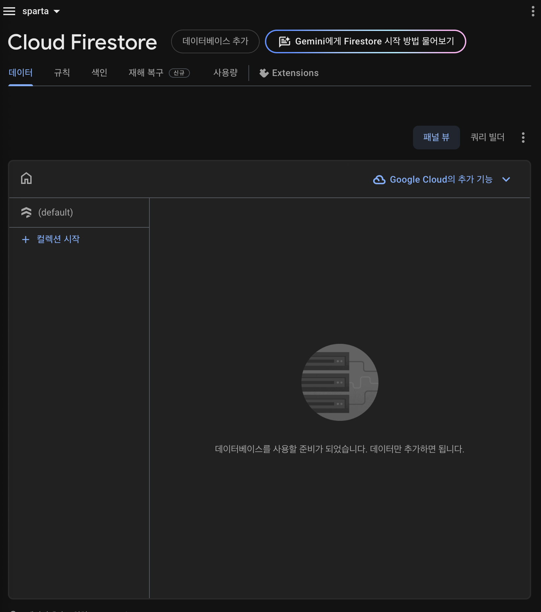Click the Google Cloud cloud icon
The height and width of the screenshot is (612, 541).
379,180
